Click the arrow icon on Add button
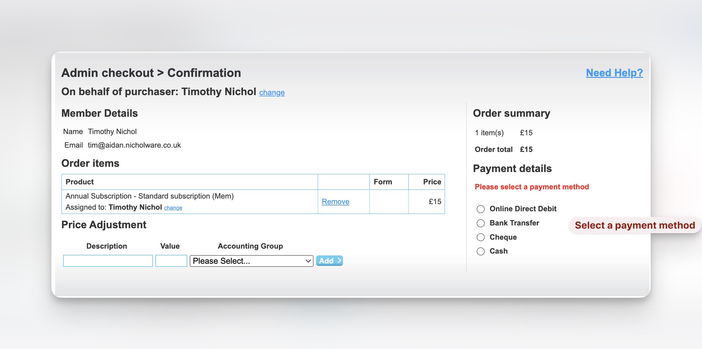Screen dimensions: 702x349 click(x=339, y=261)
